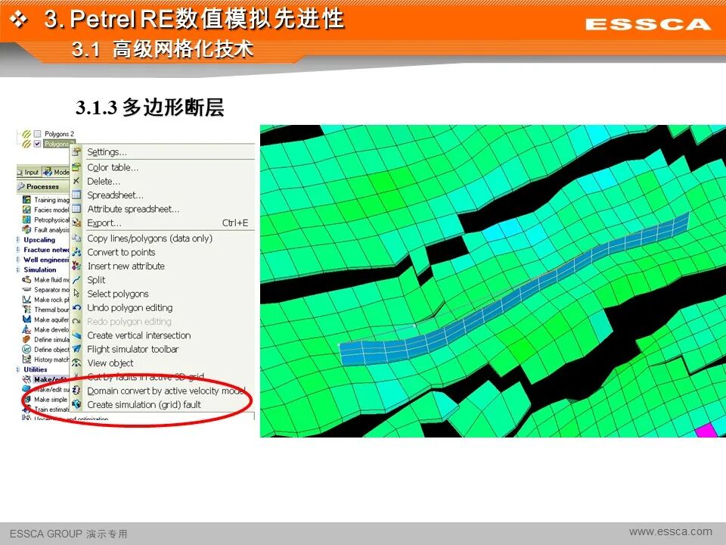Click the View object eye icon
Image resolution: width=726 pixels, height=545 pixels.
[76, 363]
